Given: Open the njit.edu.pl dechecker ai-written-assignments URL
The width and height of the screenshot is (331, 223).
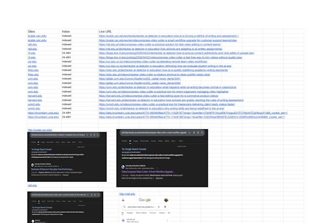Looking at the screenshot, I should click(x=161, y=49).
